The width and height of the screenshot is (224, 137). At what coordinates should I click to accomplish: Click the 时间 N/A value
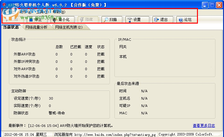pyautogui.click(x=144, y=91)
